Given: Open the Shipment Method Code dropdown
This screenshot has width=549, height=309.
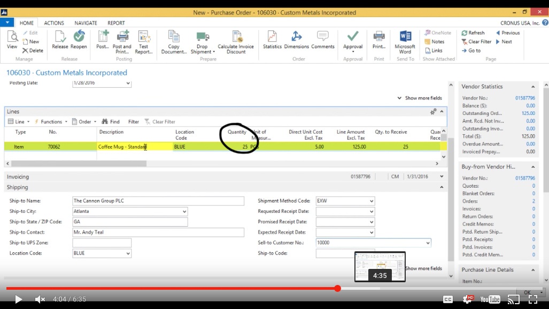Looking at the screenshot, I should tap(371, 201).
